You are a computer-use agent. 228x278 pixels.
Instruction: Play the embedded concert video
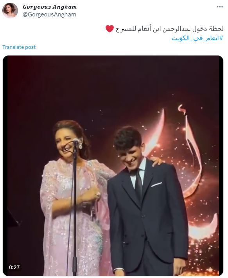[113, 166]
